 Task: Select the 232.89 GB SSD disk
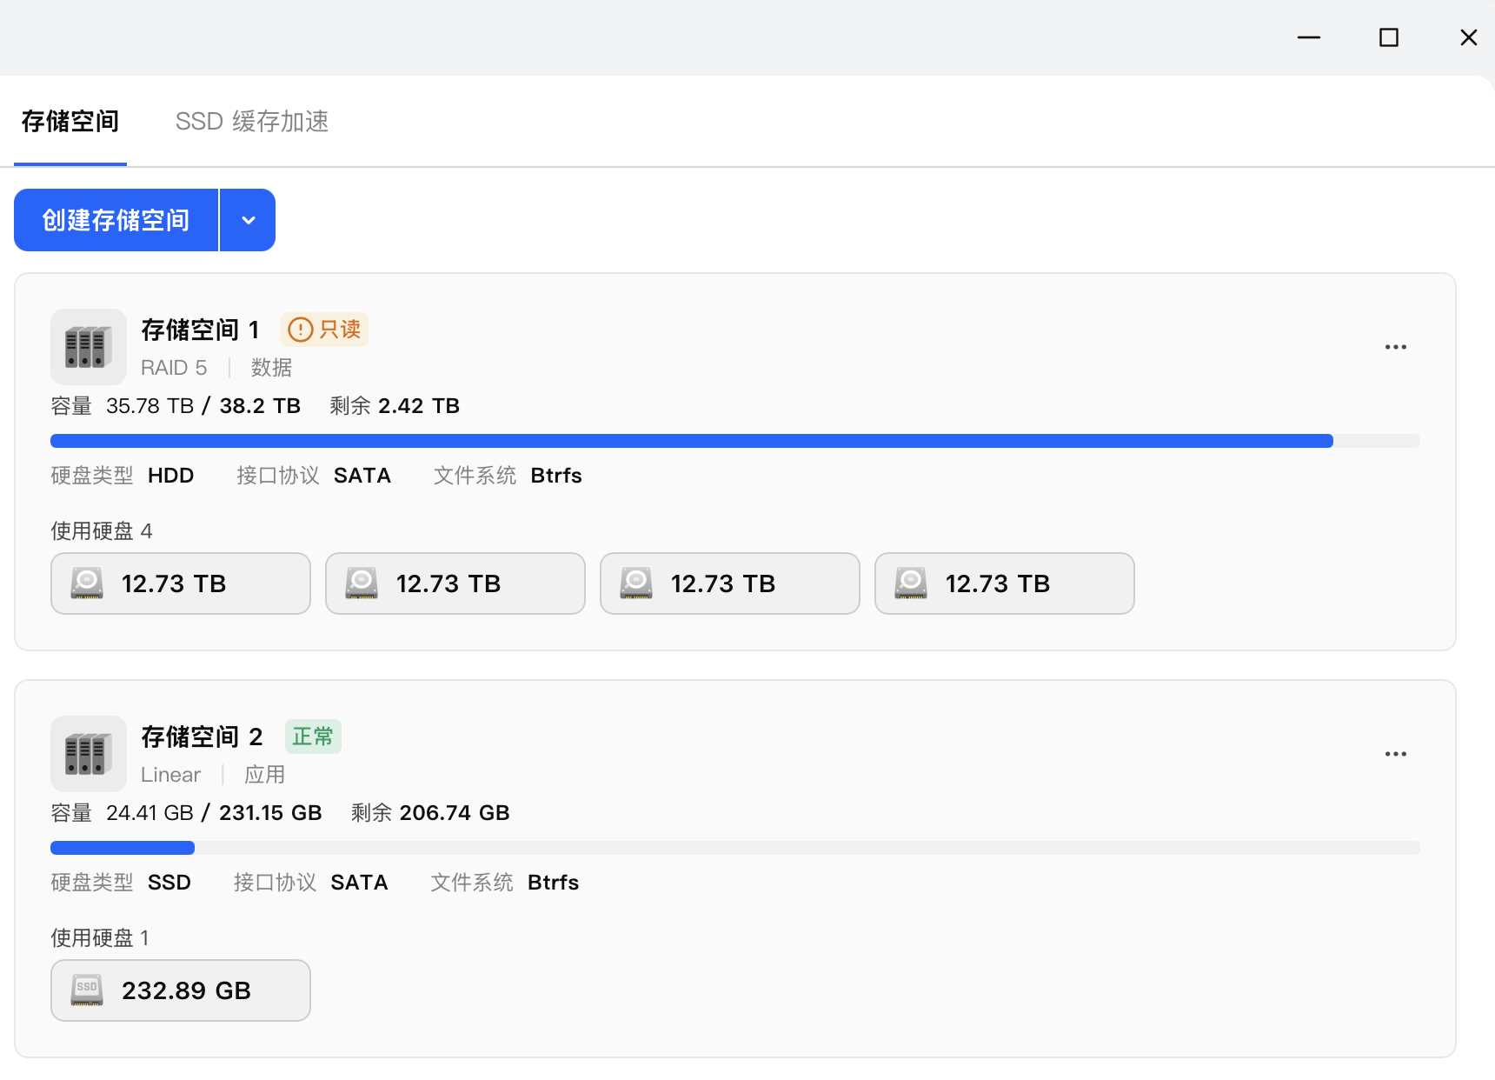tap(181, 990)
